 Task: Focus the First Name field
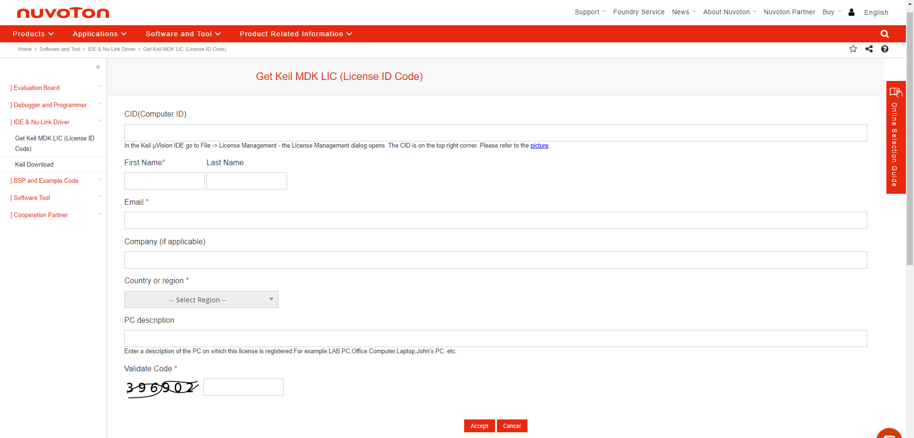click(x=164, y=181)
